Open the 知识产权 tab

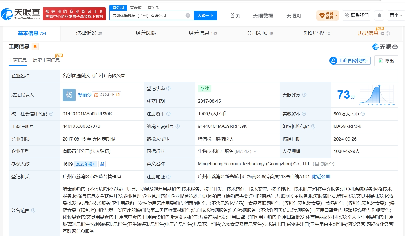point(317,33)
